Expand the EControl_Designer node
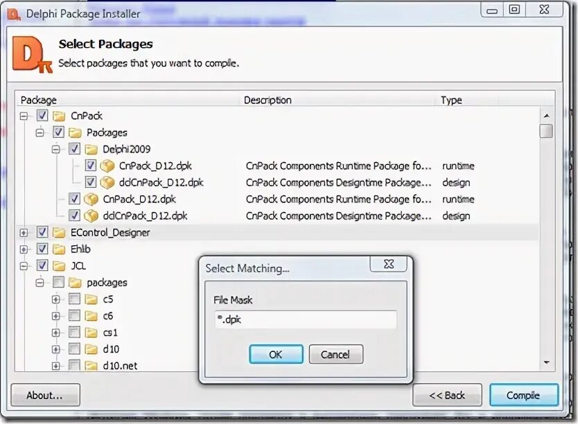The height and width of the screenshot is (424, 578). [x=24, y=233]
